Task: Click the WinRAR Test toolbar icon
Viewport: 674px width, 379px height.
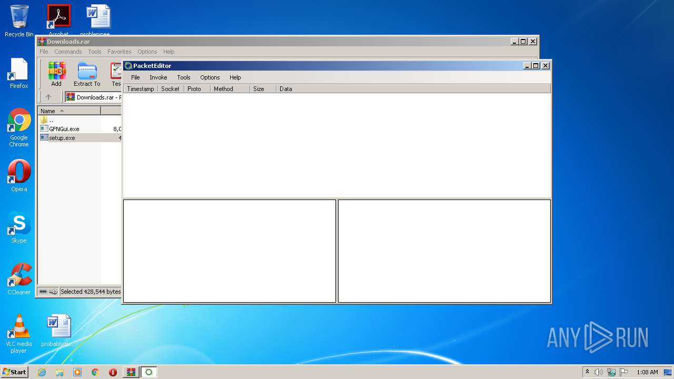Action: 115,74
